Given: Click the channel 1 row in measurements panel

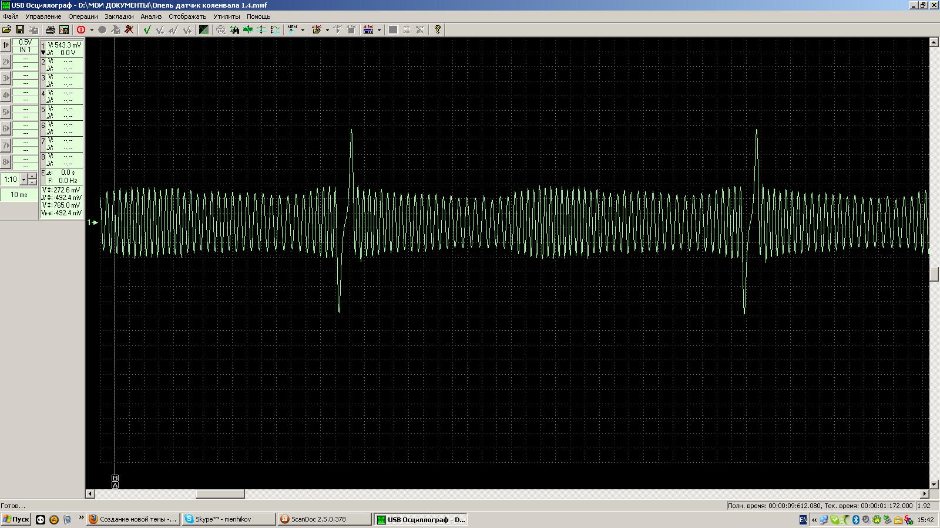Looking at the screenshot, I should point(61,49).
